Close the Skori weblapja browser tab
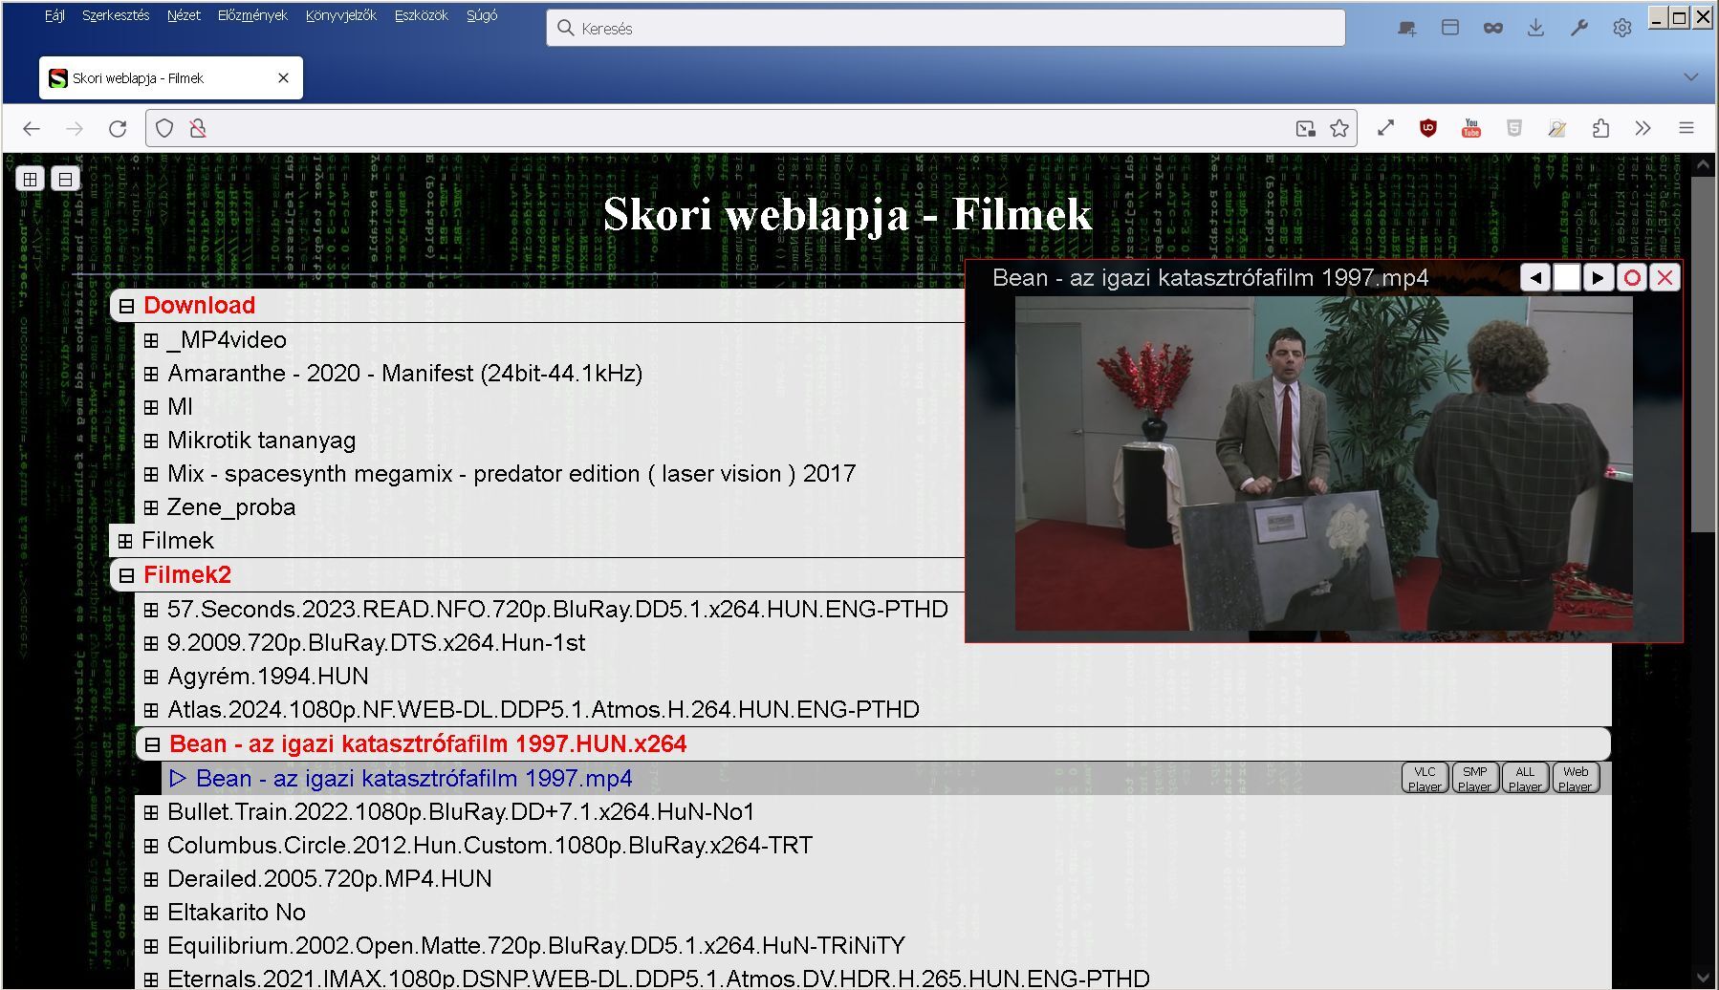The width and height of the screenshot is (1719, 990). 283,78
